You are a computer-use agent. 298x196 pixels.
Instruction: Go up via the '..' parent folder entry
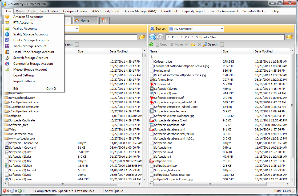(153, 57)
